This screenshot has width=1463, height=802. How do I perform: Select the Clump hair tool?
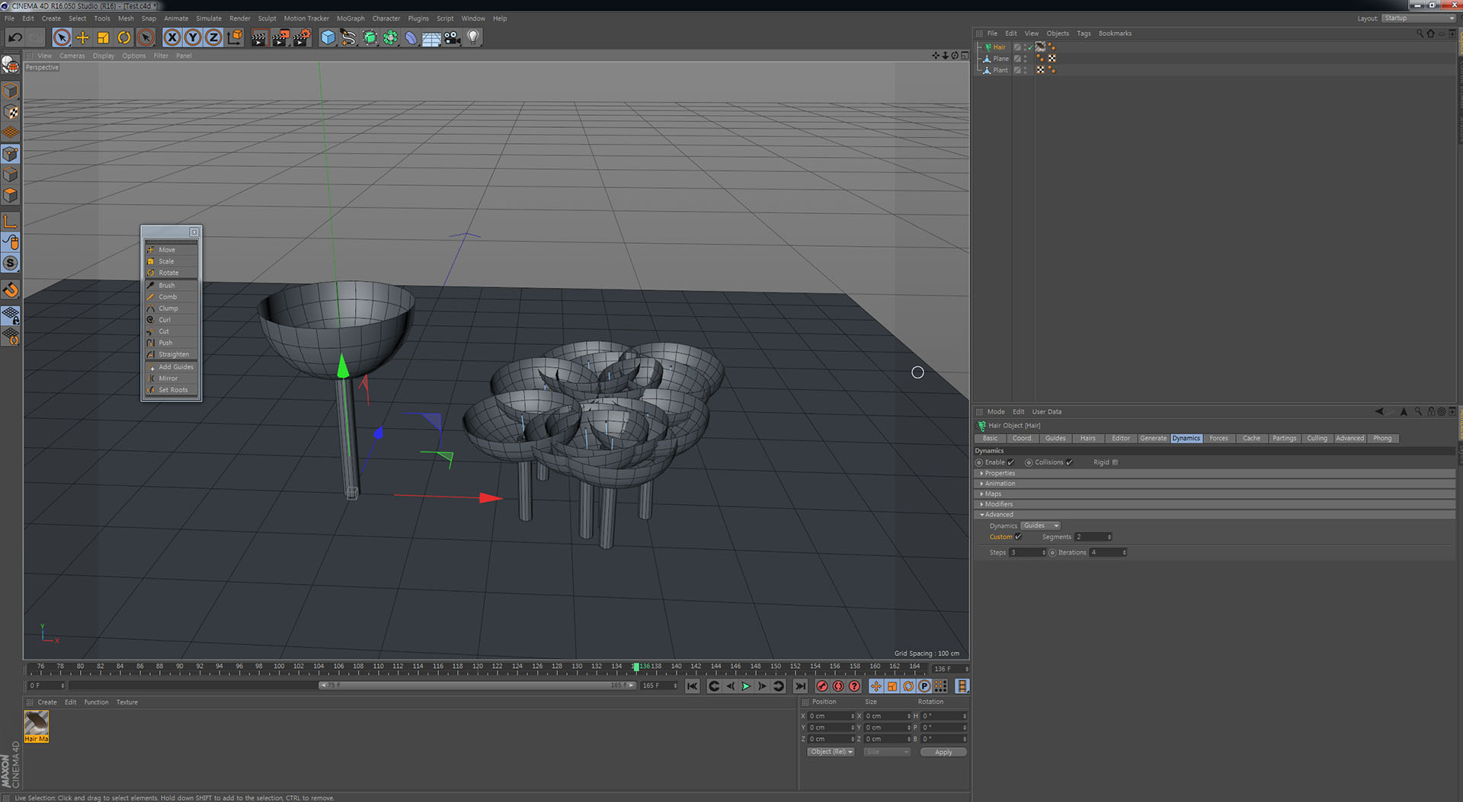[x=171, y=308]
